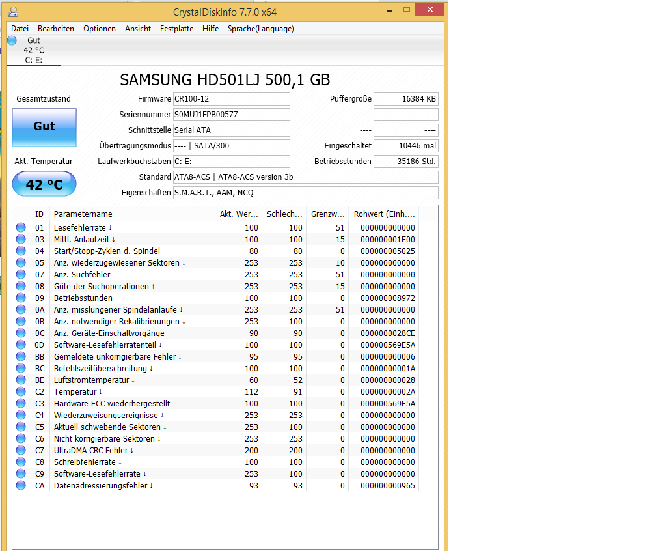656x551 pixels.
Task: Open the Hilfe menu
Action: coord(210,29)
